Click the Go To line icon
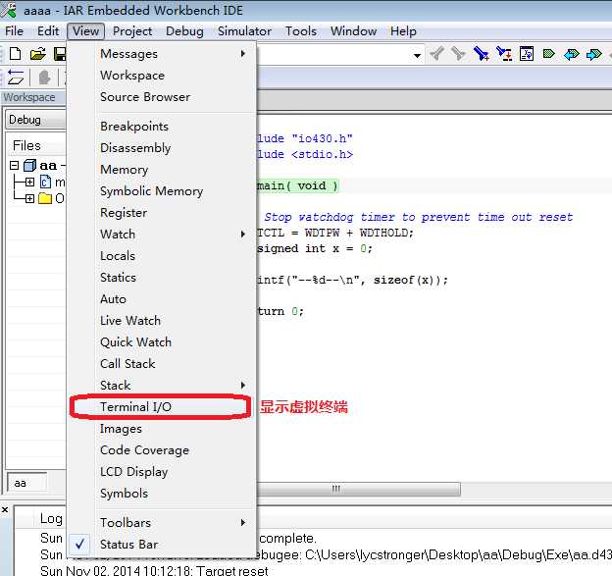This screenshot has width=612, height=576. (527, 54)
